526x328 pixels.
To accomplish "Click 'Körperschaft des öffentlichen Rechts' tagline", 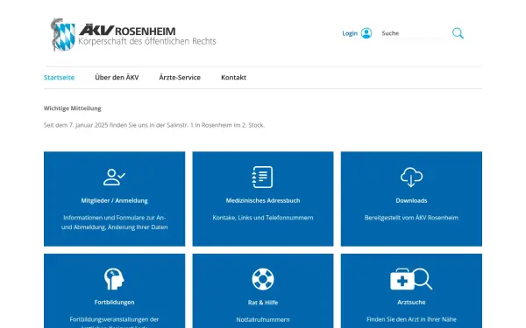I will (147, 41).
